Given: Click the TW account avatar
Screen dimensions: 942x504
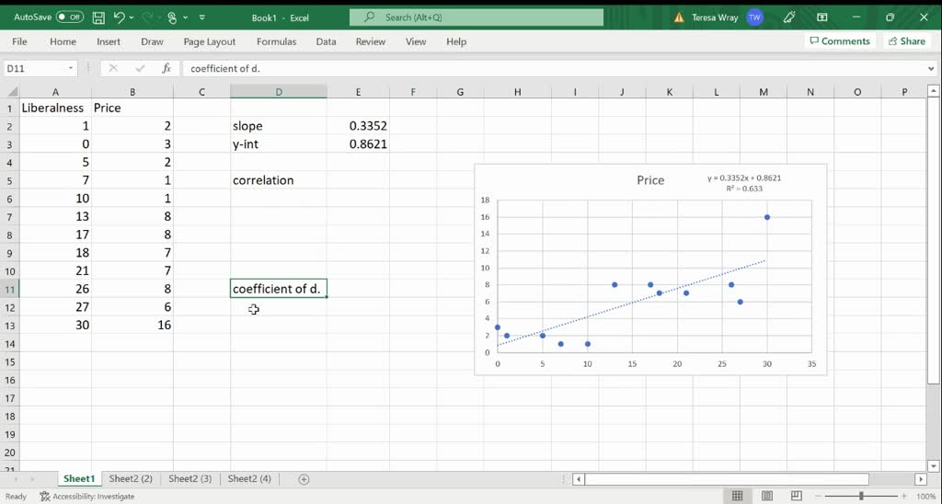Looking at the screenshot, I should tap(754, 17).
